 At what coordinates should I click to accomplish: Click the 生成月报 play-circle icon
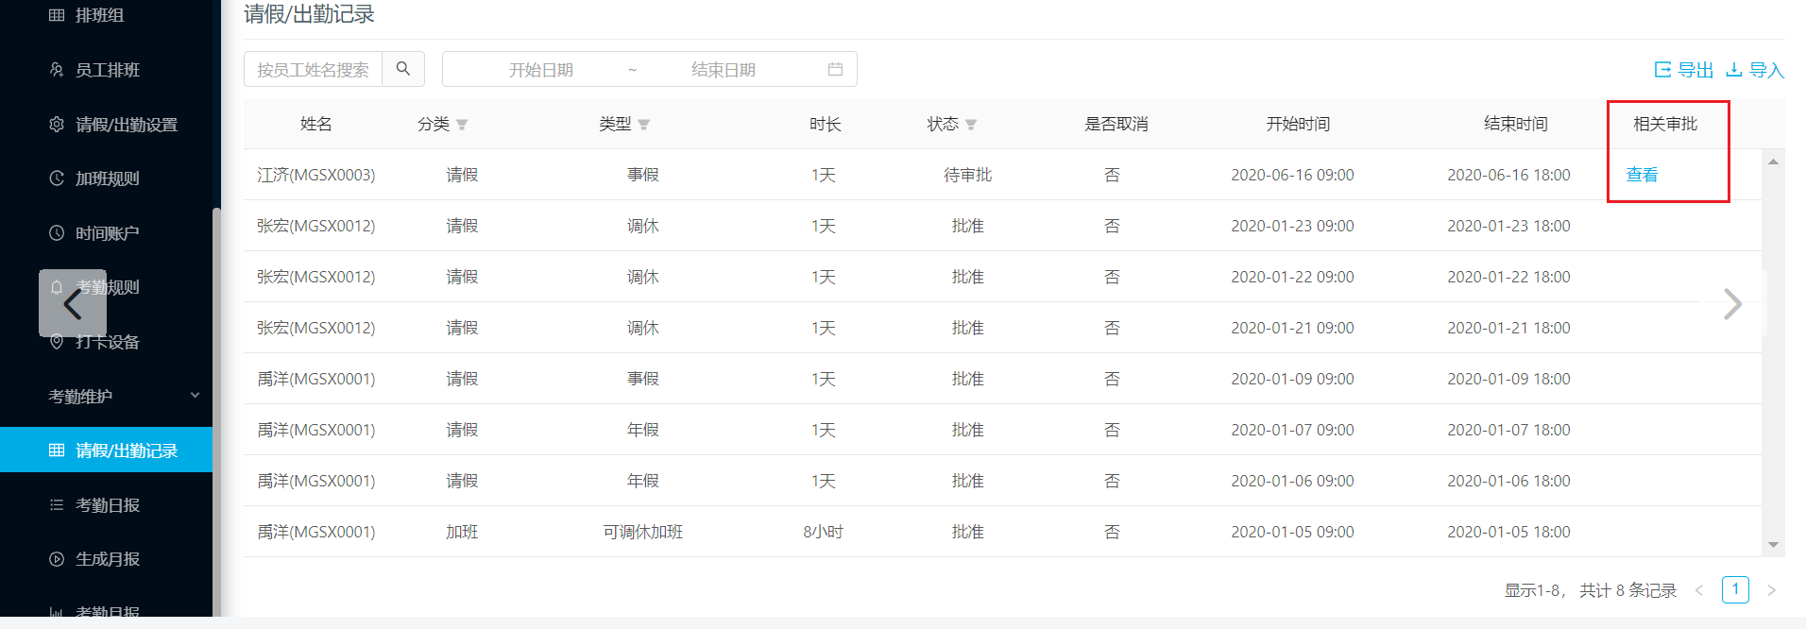pos(57,559)
